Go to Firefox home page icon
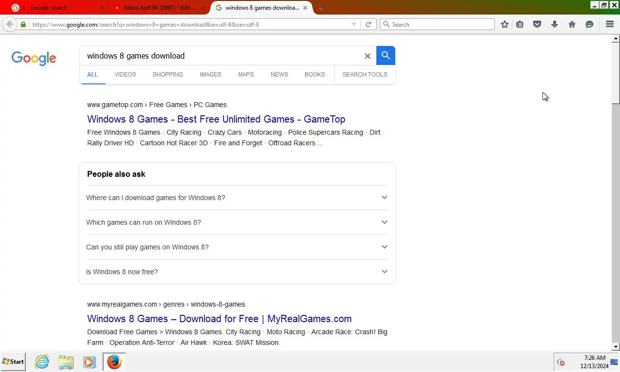 click(572, 24)
